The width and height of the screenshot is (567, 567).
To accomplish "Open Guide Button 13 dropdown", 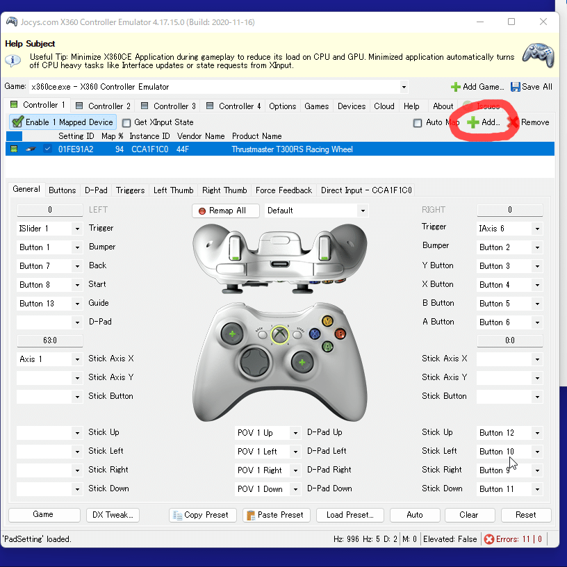I will coord(77,304).
